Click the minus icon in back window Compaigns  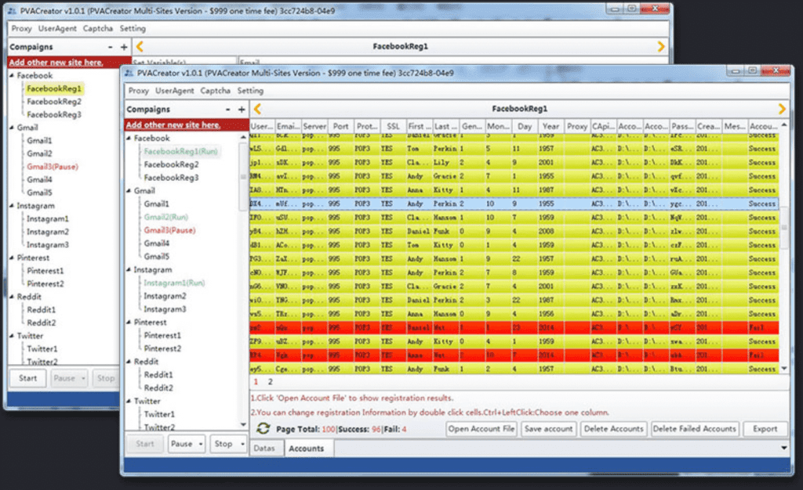(x=110, y=47)
